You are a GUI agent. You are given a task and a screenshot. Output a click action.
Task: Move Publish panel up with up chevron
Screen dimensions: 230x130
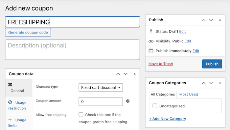(204, 20)
